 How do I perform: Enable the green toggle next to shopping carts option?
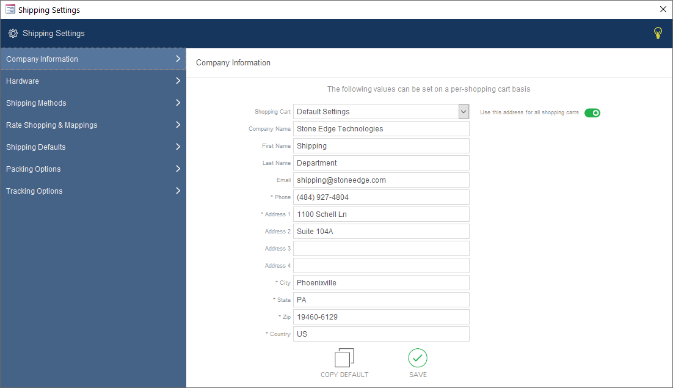592,112
